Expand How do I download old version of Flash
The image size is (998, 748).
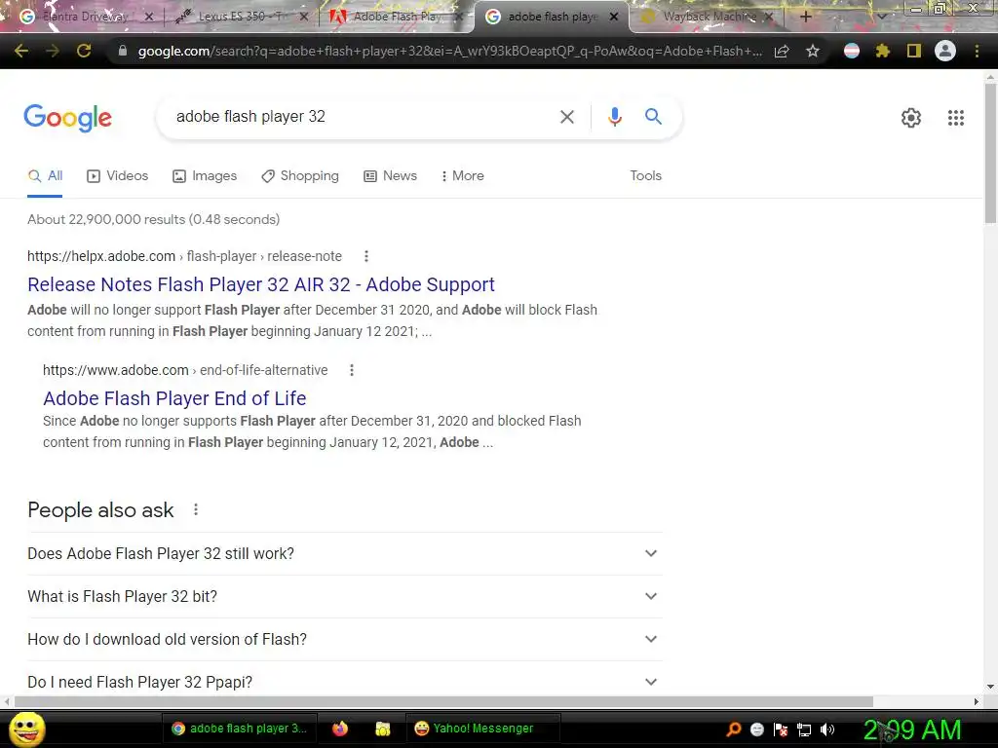coord(345,639)
